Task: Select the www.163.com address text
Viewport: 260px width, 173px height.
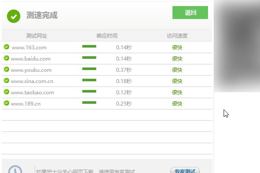Action: [x=29, y=48]
